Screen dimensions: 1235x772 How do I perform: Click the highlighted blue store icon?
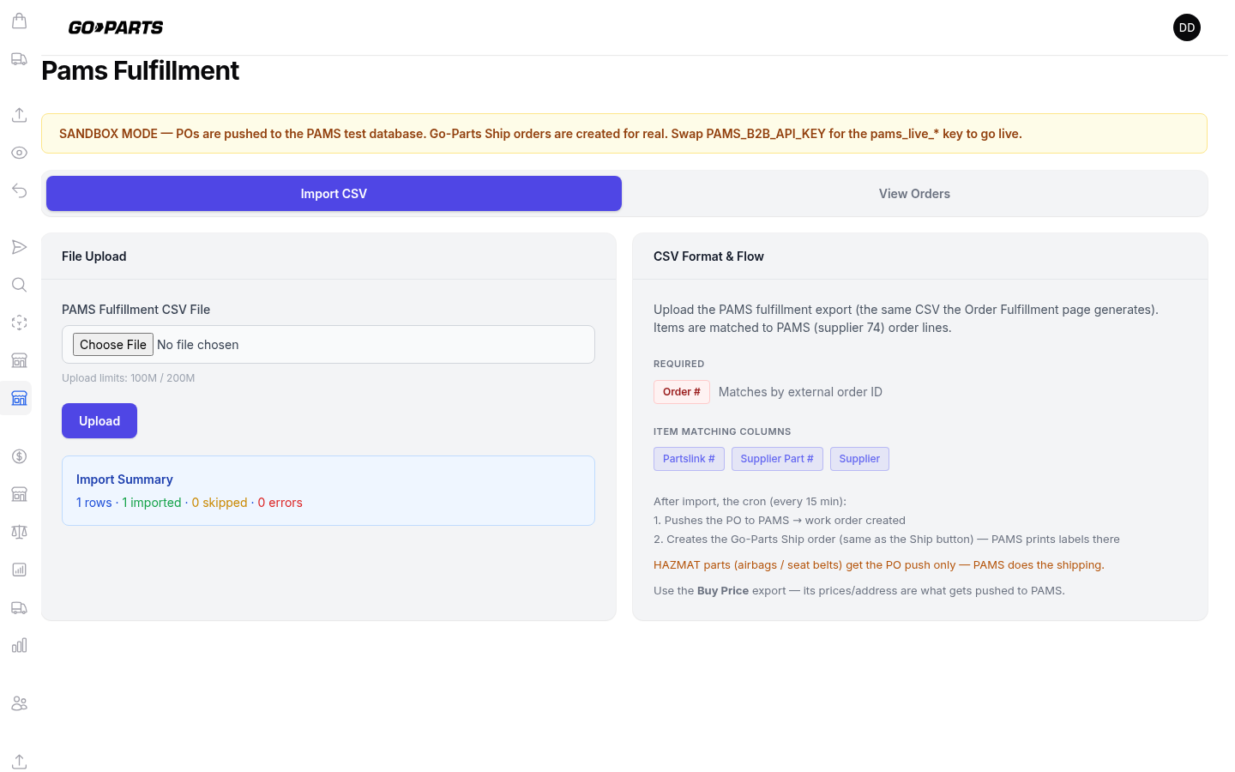click(19, 398)
